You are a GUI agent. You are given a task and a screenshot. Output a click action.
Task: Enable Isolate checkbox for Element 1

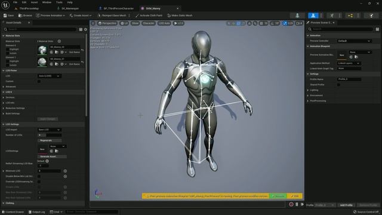(x=8, y=65)
